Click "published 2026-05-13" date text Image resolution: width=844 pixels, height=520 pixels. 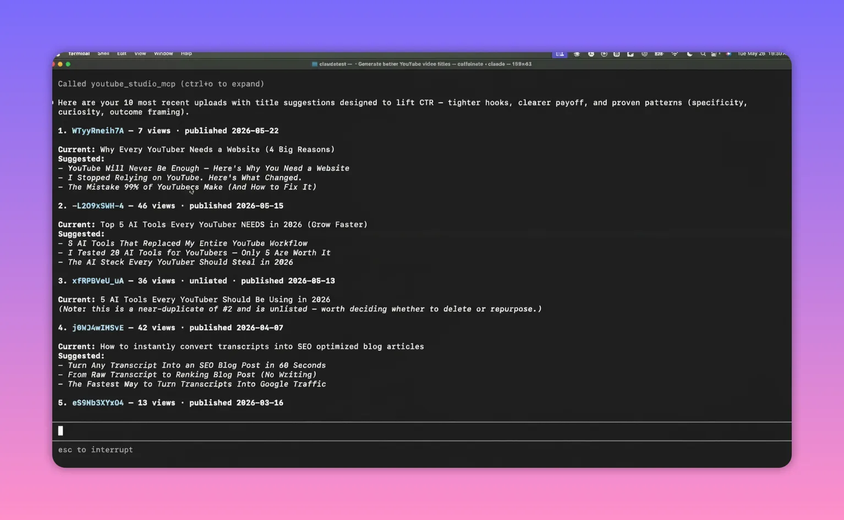tap(288, 281)
